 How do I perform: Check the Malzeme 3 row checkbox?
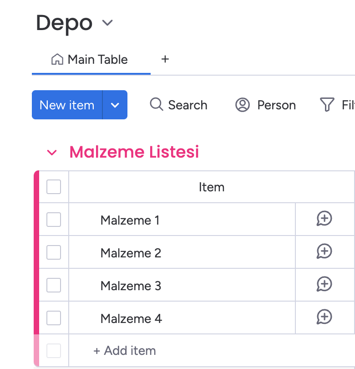(54, 285)
